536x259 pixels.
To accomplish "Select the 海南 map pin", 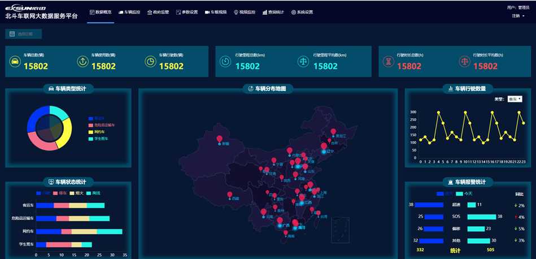I will (x=286, y=232).
